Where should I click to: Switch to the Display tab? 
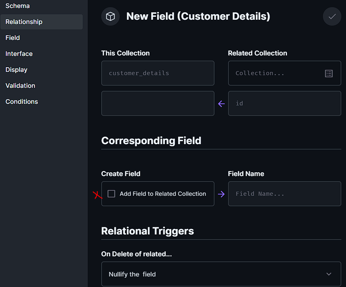[16, 70]
